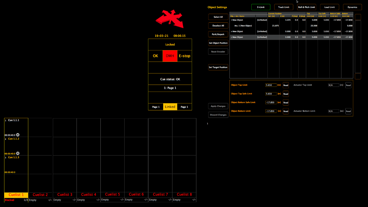This screenshot has height=207, width=368.
Task: Expand the highlighted third New Object row
Action: click(231, 37)
